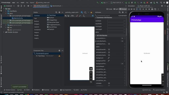Viewport: 169px width, 95px height.
Task: Open Palette panel settings gear
Action: coord(59,12)
